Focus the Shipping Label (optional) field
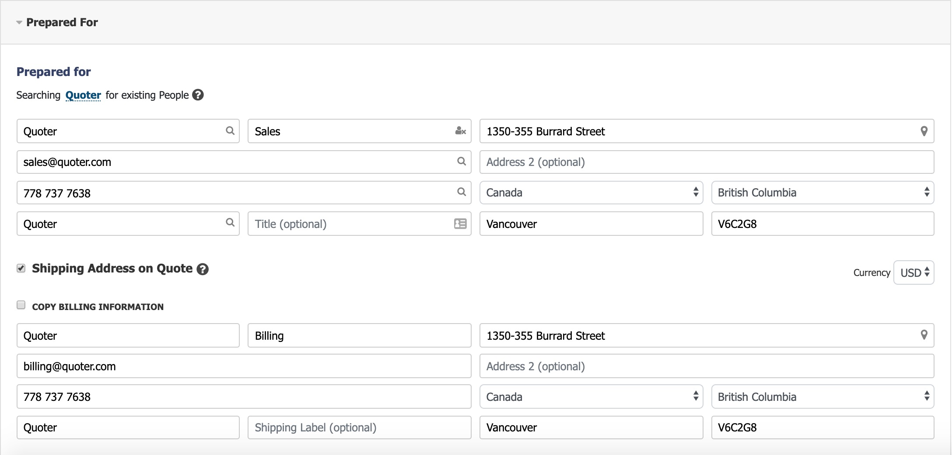 [x=360, y=427]
